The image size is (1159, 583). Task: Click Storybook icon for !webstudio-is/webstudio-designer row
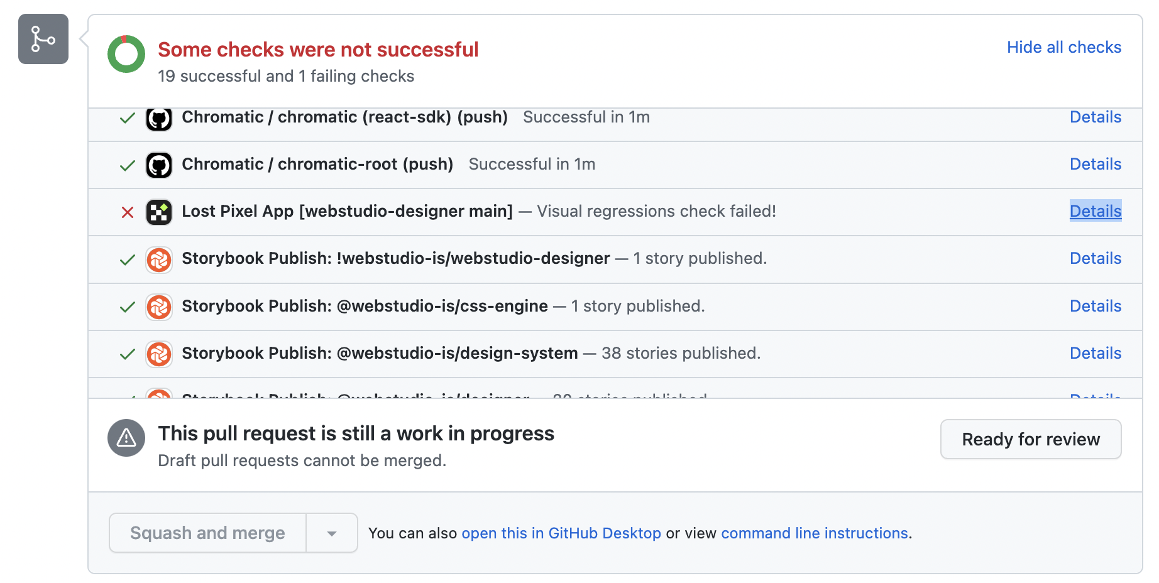pos(159,259)
